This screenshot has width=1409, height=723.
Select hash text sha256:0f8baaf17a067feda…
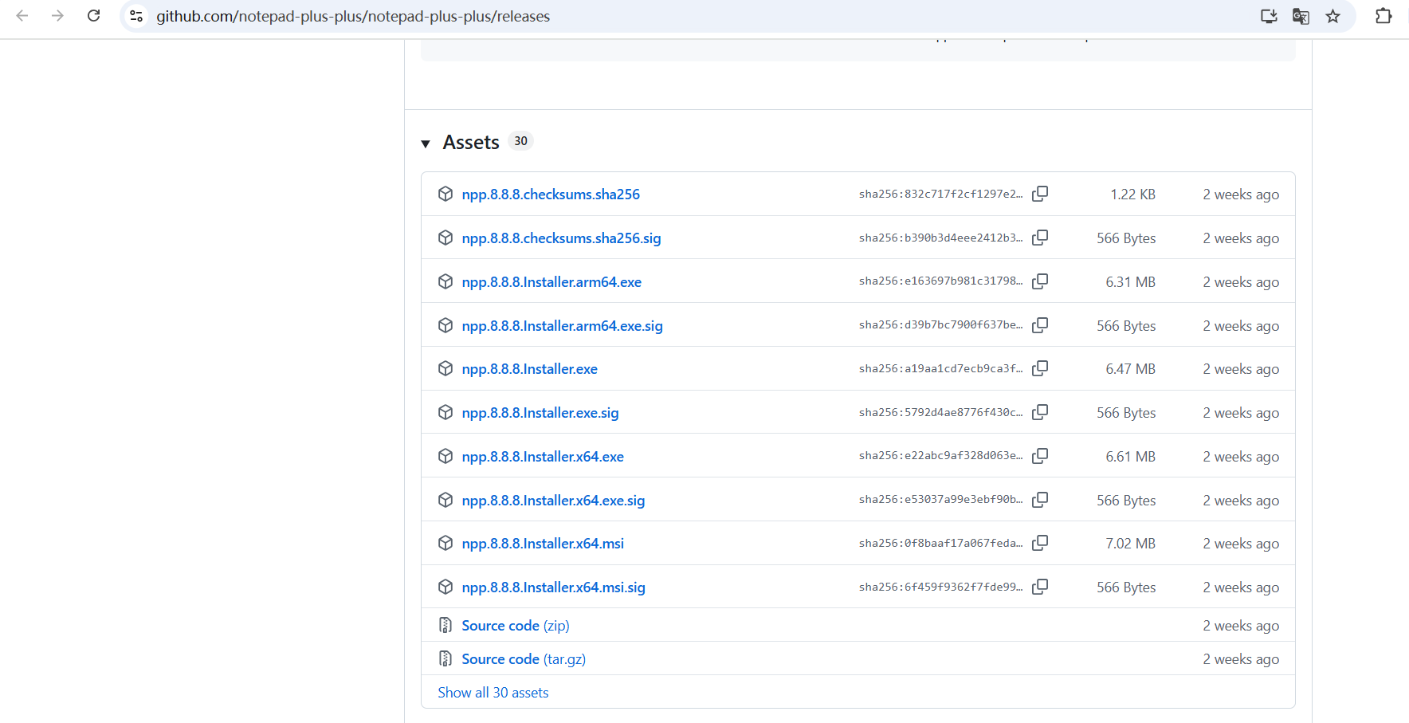[x=940, y=544]
